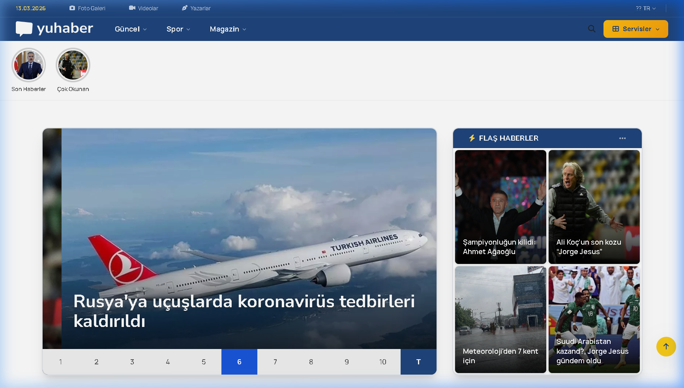Click the T button in slider pagination
This screenshot has height=388, width=684.
pyautogui.click(x=418, y=362)
